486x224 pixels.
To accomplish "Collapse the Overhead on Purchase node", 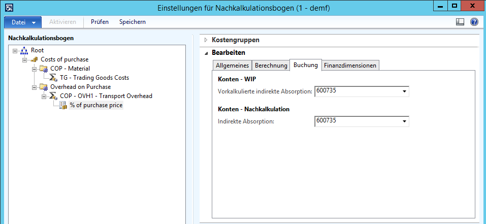I will 34,87.
